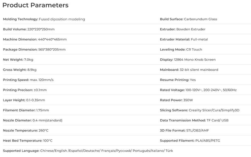Click the Supported Language list text

[x=88, y=151]
